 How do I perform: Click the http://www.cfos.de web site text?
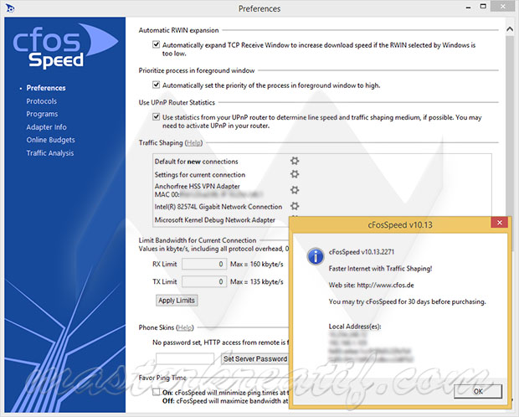tap(385, 286)
